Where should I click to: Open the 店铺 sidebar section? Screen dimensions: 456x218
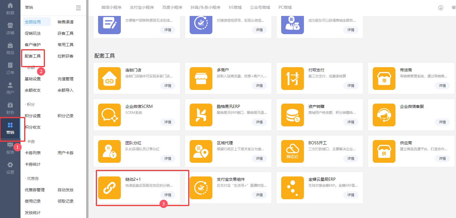[x=10, y=29]
